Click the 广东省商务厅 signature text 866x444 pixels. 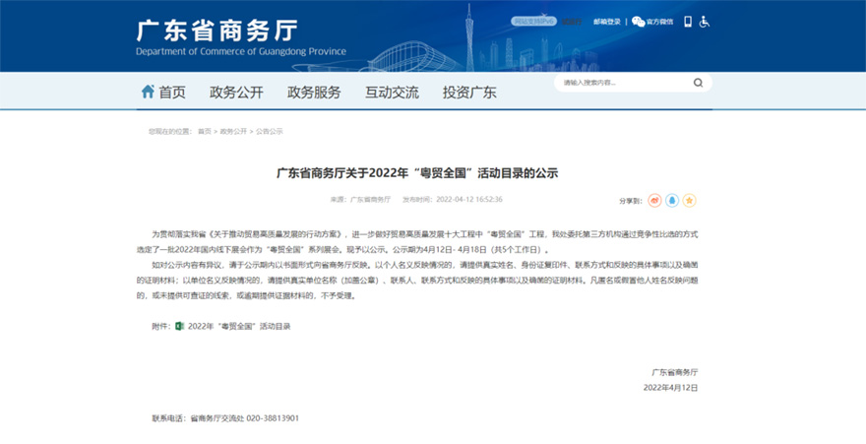pyautogui.click(x=675, y=373)
